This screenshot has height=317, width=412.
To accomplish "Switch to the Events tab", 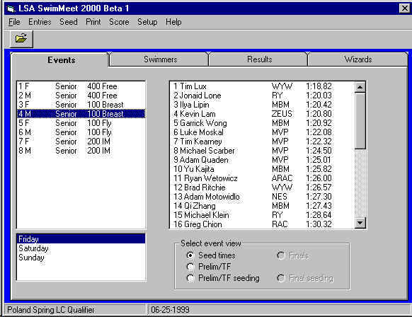I will [x=60, y=60].
